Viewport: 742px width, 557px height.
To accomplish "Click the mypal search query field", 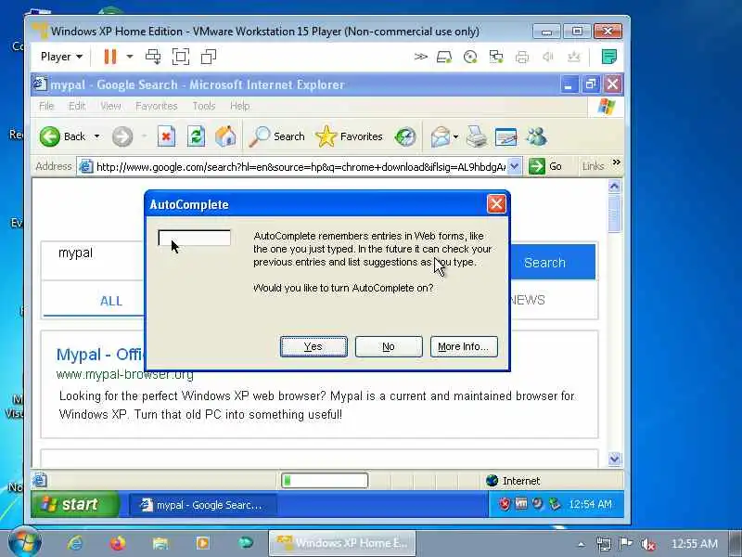I will (x=94, y=253).
